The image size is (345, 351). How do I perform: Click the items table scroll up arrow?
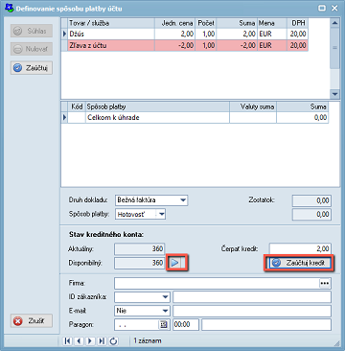(x=334, y=23)
